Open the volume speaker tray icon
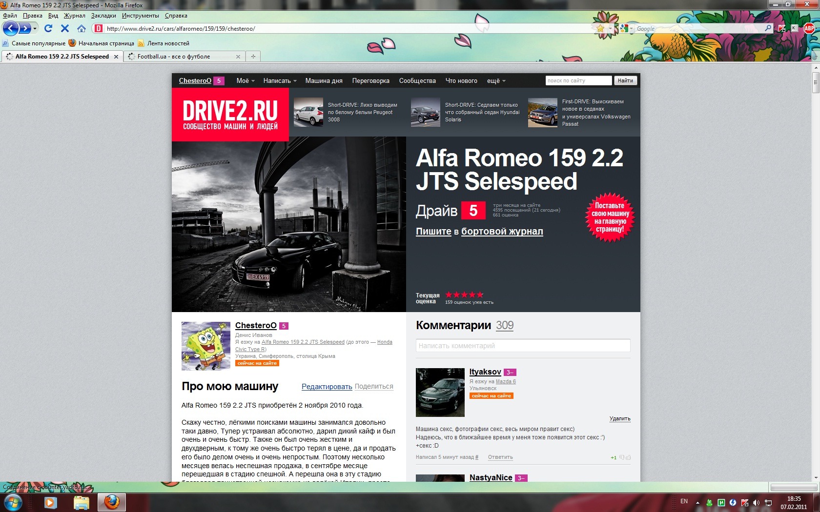Image resolution: width=820 pixels, height=512 pixels. [756, 502]
